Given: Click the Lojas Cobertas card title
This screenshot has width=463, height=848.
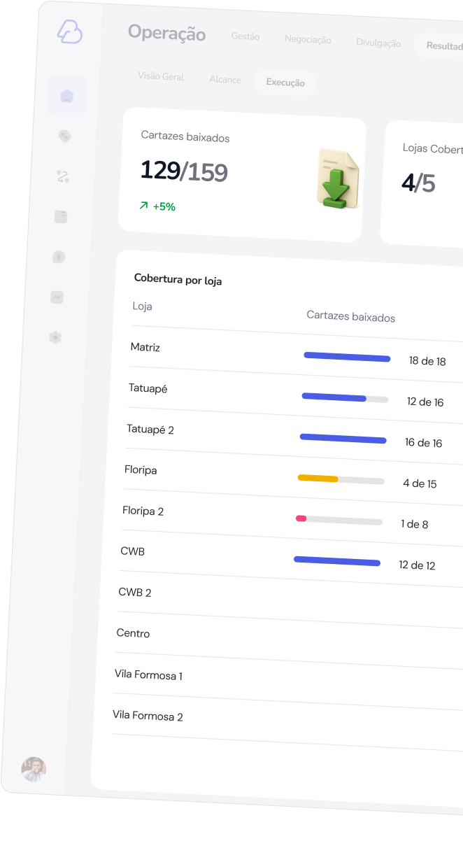Looking at the screenshot, I should pyautogui.click(x=433, y=149).
